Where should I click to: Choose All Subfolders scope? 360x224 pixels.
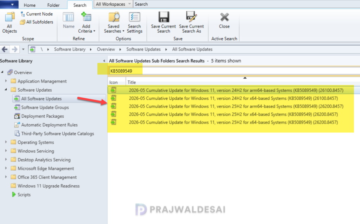click(37, 22)
